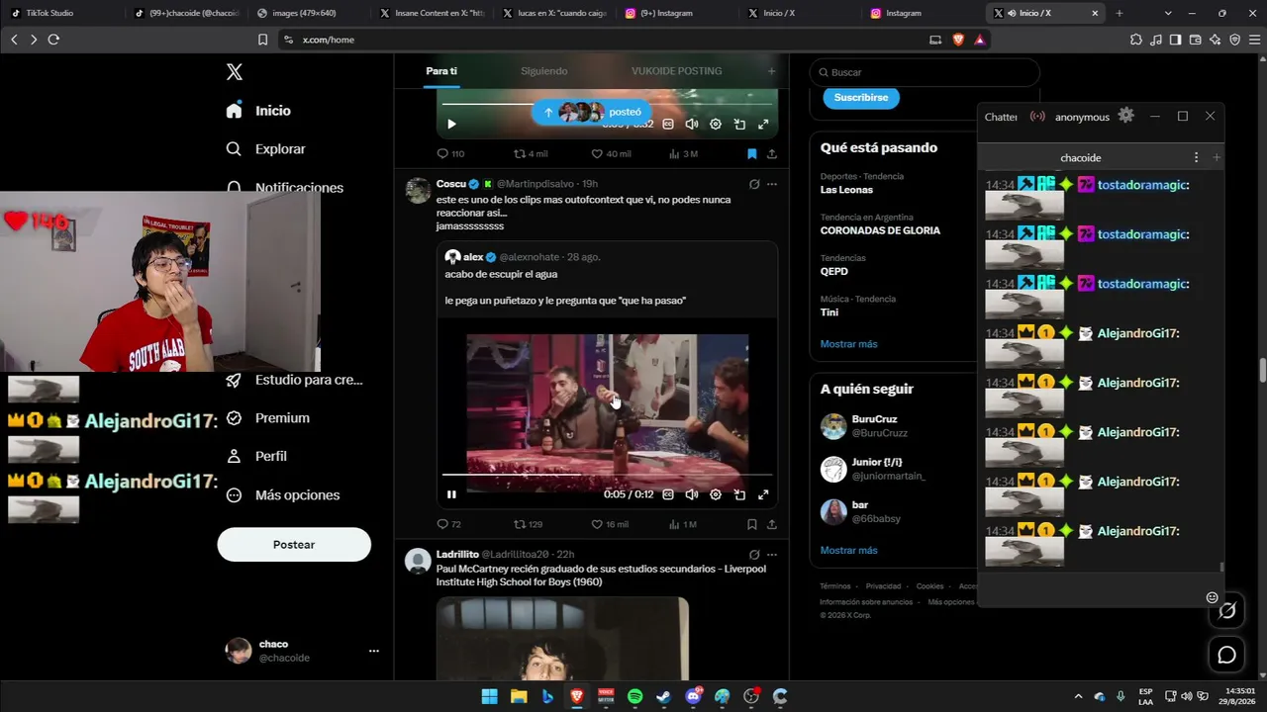Pause the Coscu quoted video
The height and width of the screenshot is (712, 1267).
(x=451, y=494)
